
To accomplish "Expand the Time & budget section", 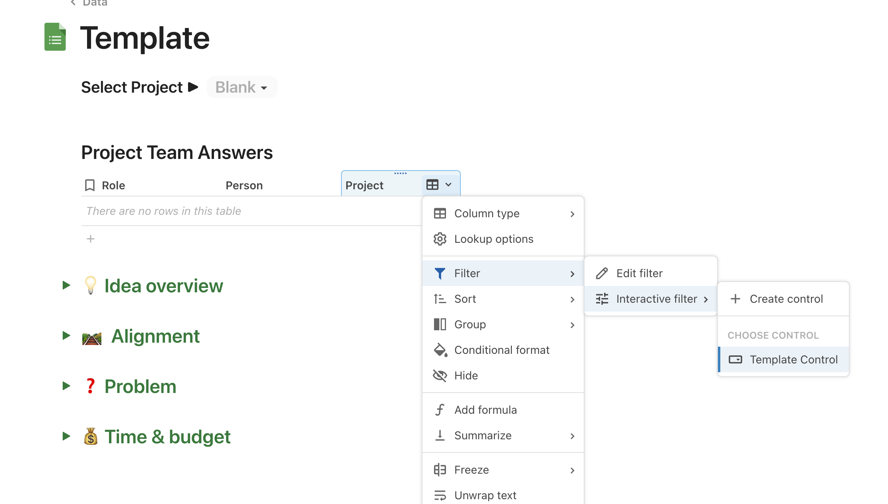I will [x=66, y=437].
